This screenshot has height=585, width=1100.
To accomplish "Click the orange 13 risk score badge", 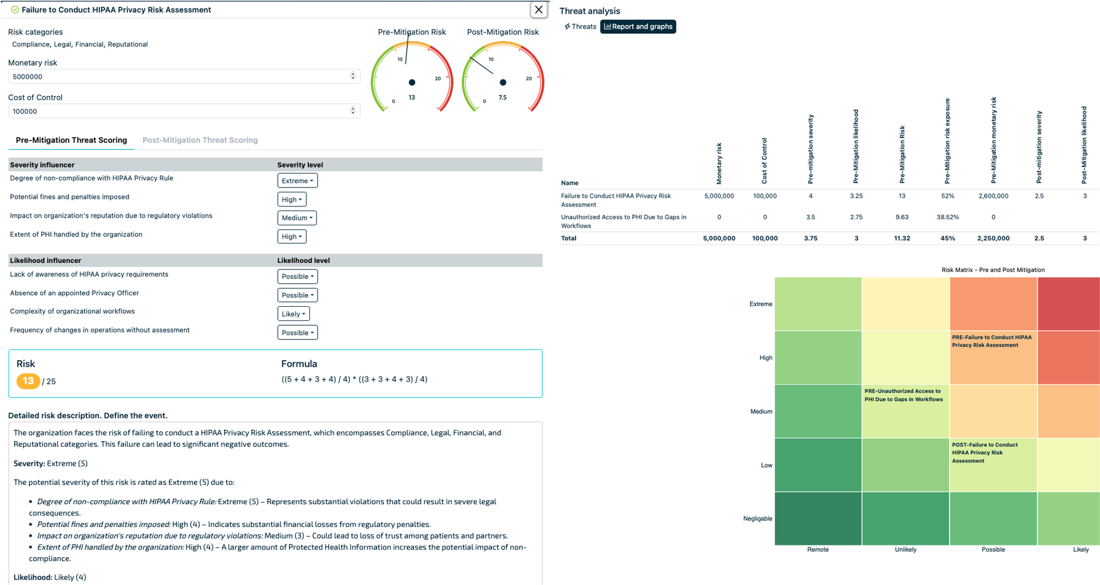I will pyautogui.click(x=28, y=381).
